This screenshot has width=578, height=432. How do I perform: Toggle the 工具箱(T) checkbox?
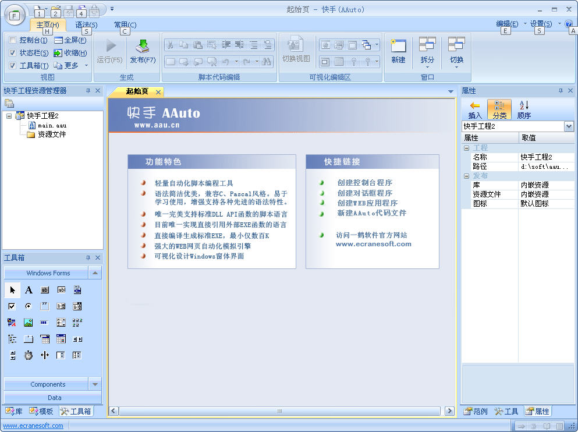(12, 66)
